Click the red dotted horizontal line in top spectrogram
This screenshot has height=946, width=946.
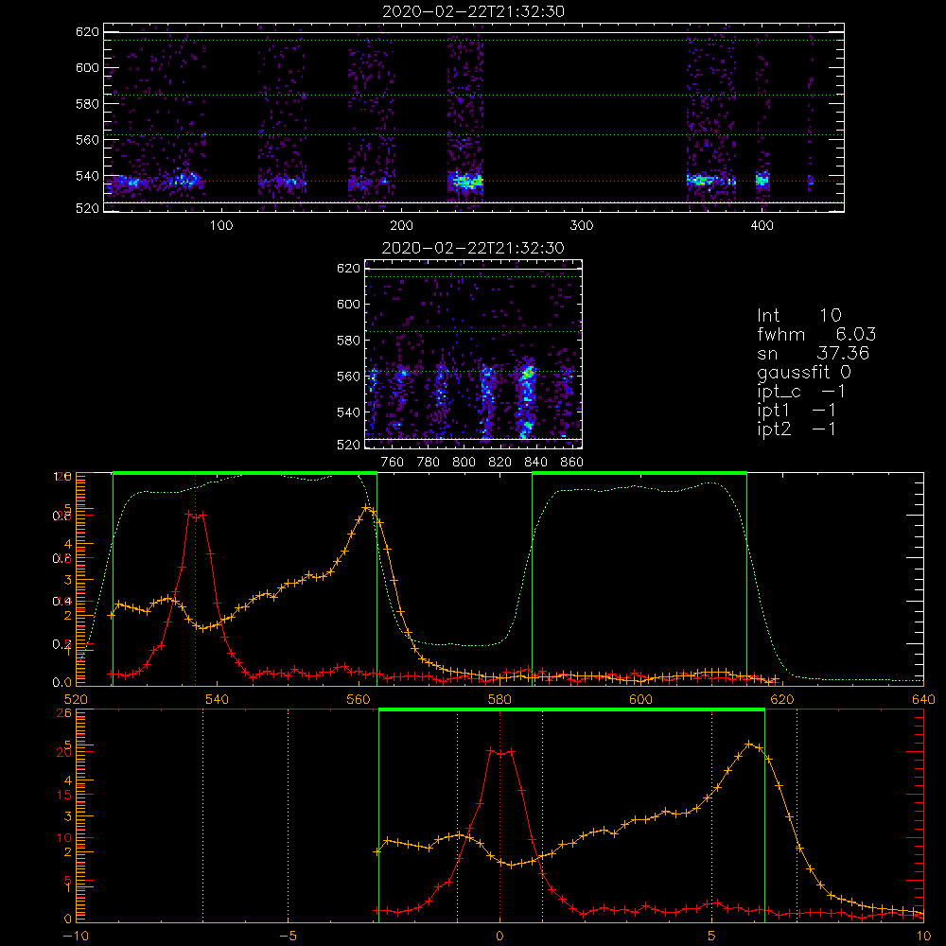[x=474, y=181]
